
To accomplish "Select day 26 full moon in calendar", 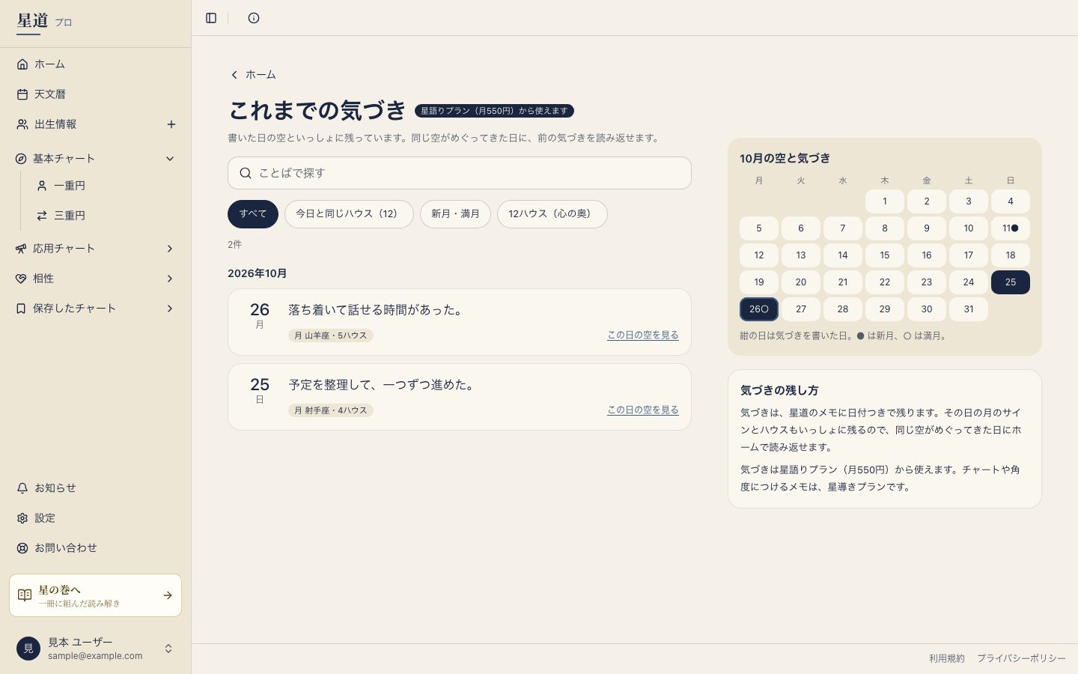I will [x=759, y=309].
